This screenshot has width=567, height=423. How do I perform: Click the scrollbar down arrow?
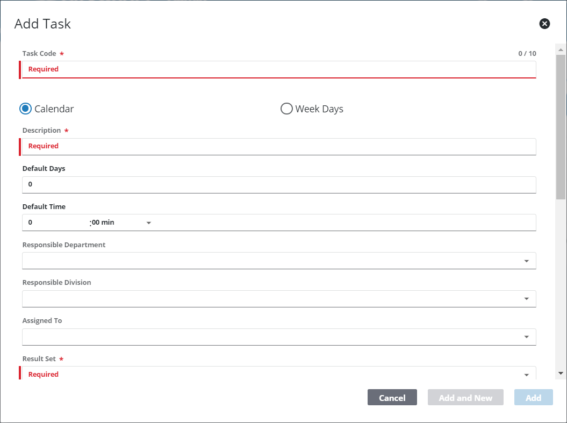tap(561, 372)
